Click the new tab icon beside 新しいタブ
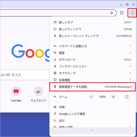 55,22
